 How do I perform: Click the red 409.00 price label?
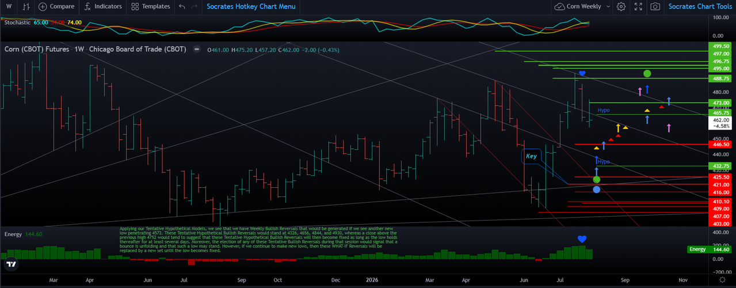pos(721,209)
